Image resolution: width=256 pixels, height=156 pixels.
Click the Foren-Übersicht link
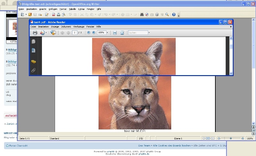[x=18, y=146]
